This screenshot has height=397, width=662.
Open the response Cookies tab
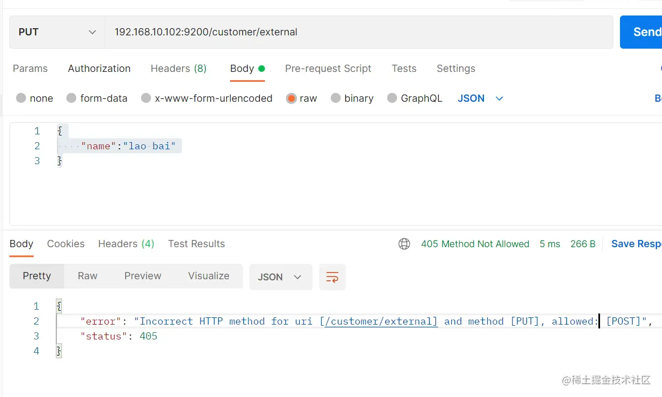(66, 244)
